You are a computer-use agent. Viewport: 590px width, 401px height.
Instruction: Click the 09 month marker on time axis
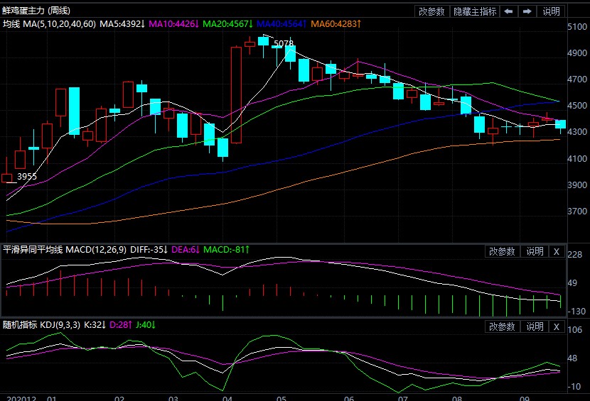[x=524, y=398]
